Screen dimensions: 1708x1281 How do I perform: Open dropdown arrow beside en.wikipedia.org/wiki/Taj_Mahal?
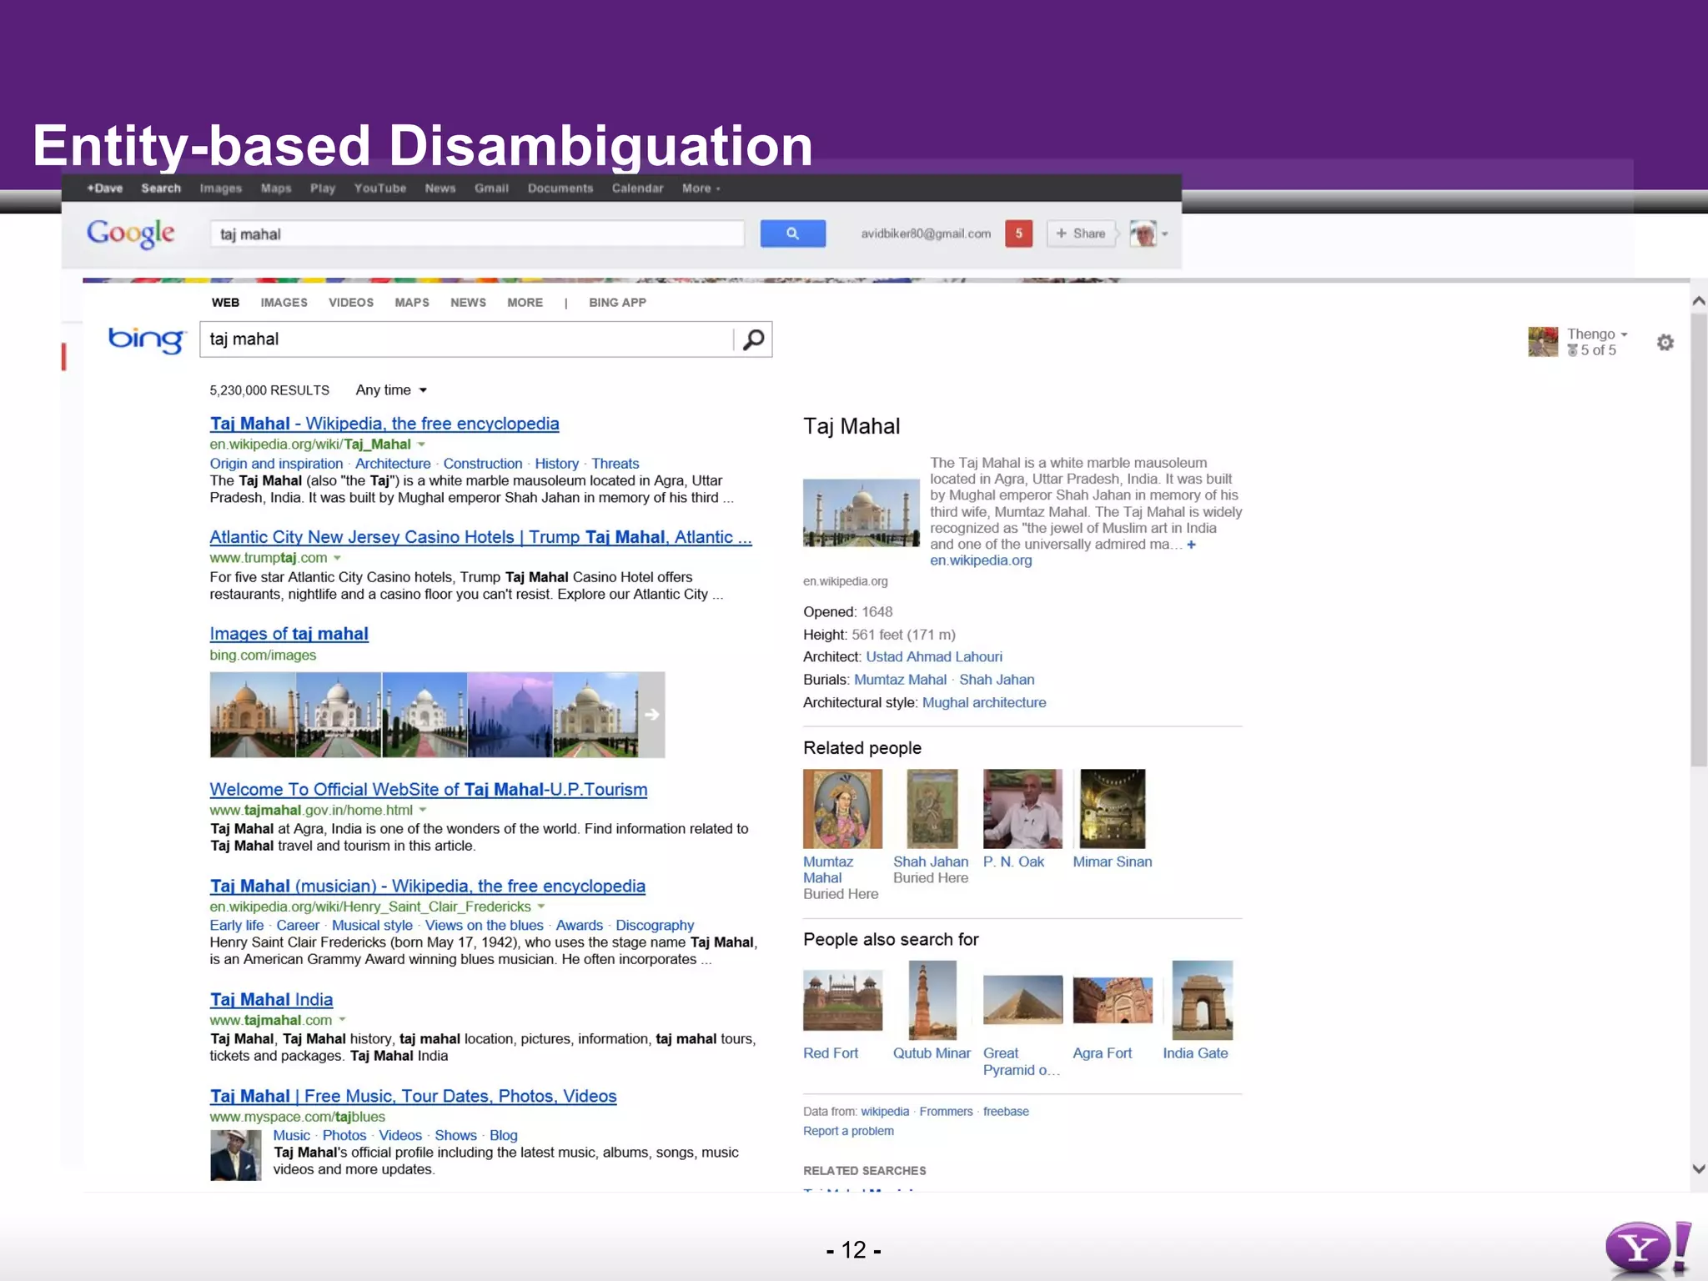[x=421, y=445]
